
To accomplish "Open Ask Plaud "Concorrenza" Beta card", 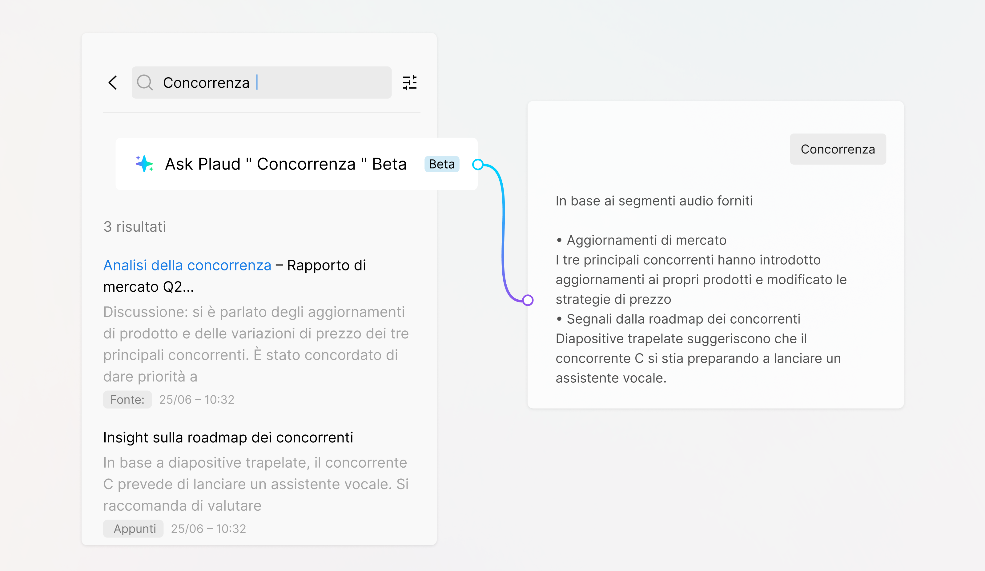I will tap(285, 164).
